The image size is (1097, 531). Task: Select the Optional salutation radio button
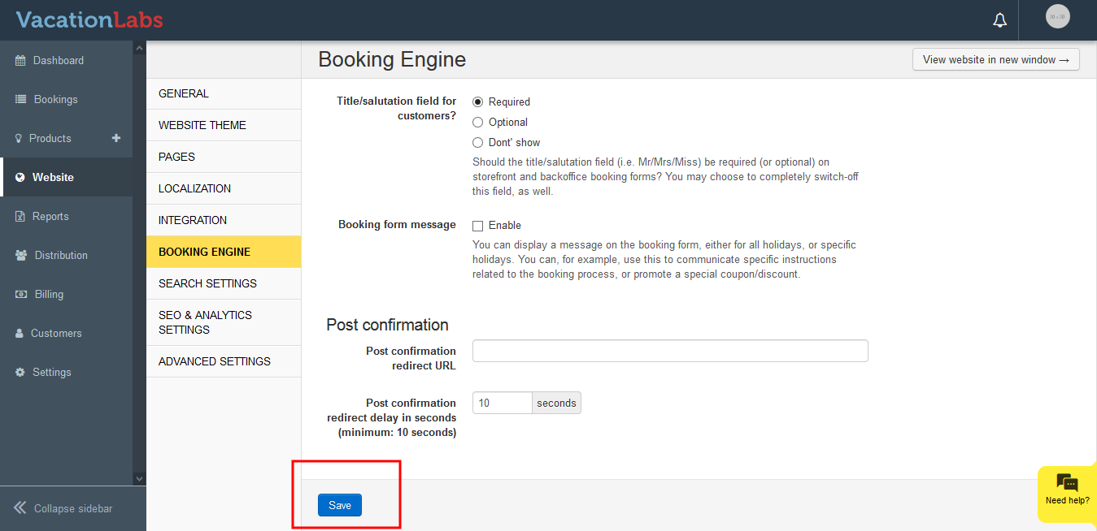478,123
